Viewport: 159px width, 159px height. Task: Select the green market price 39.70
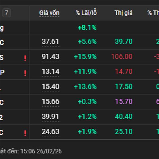click(x=123, y=42)
